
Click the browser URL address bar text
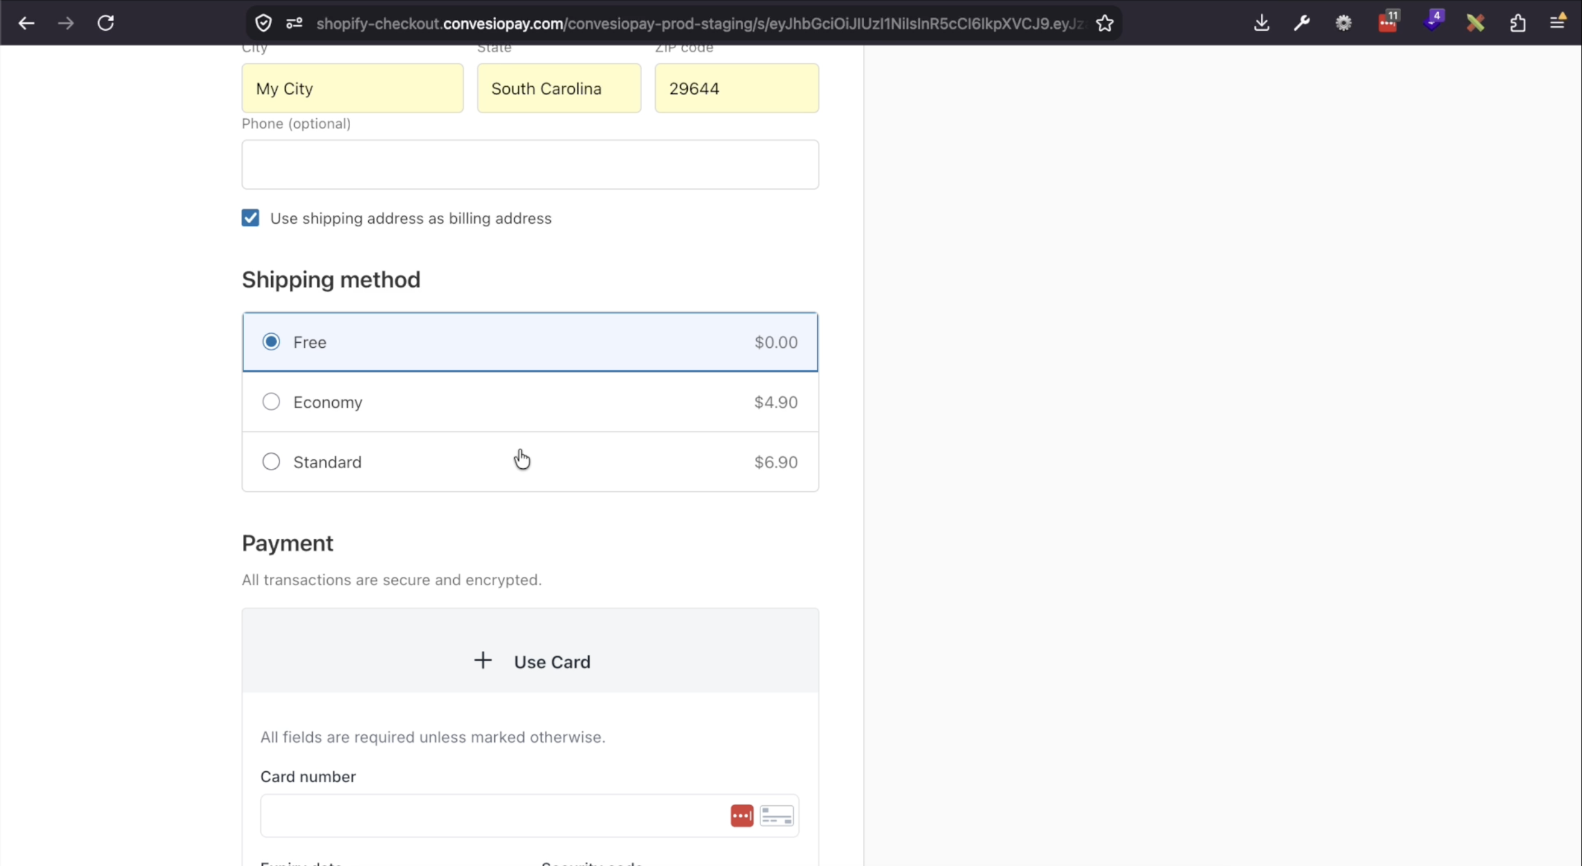click(700, 24)
